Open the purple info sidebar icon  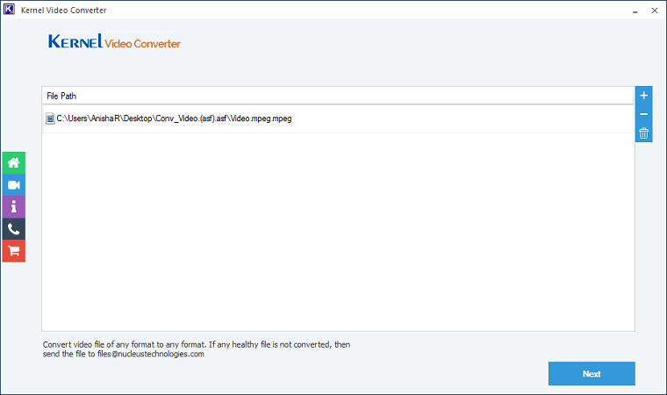click(x=14, y=207)
